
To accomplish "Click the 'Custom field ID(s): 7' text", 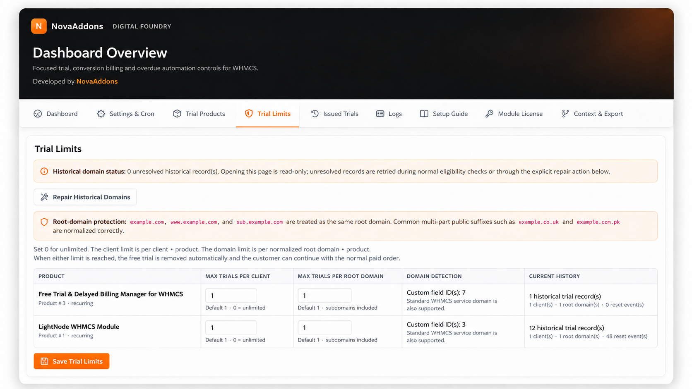I will pyautogui.click(x=436, y=292).
